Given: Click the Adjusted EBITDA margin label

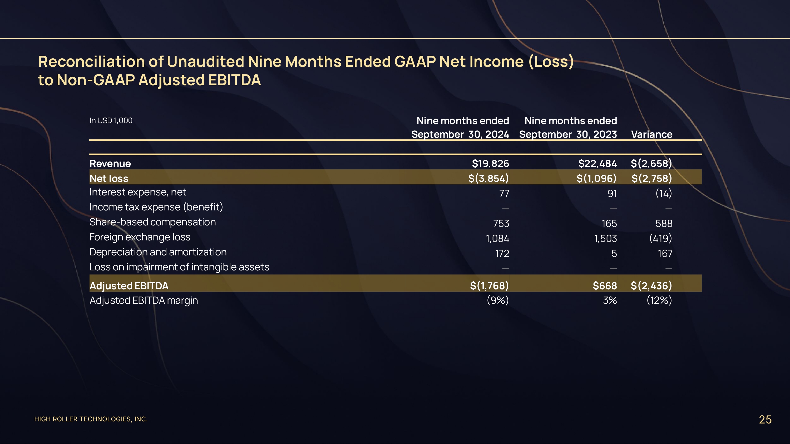Looking at the screenshot, I should [144, 300].
